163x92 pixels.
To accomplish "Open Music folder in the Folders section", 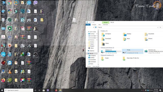I will point(126,39).
